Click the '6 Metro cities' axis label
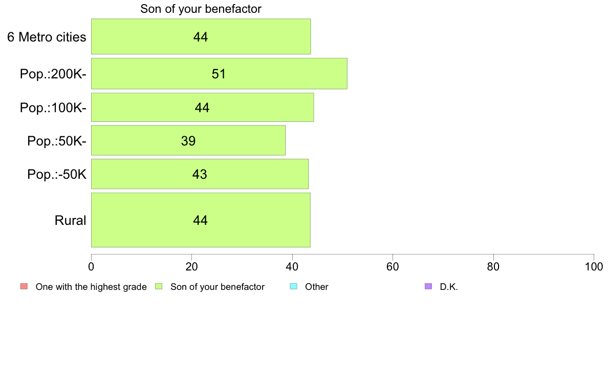 point(47,37)
